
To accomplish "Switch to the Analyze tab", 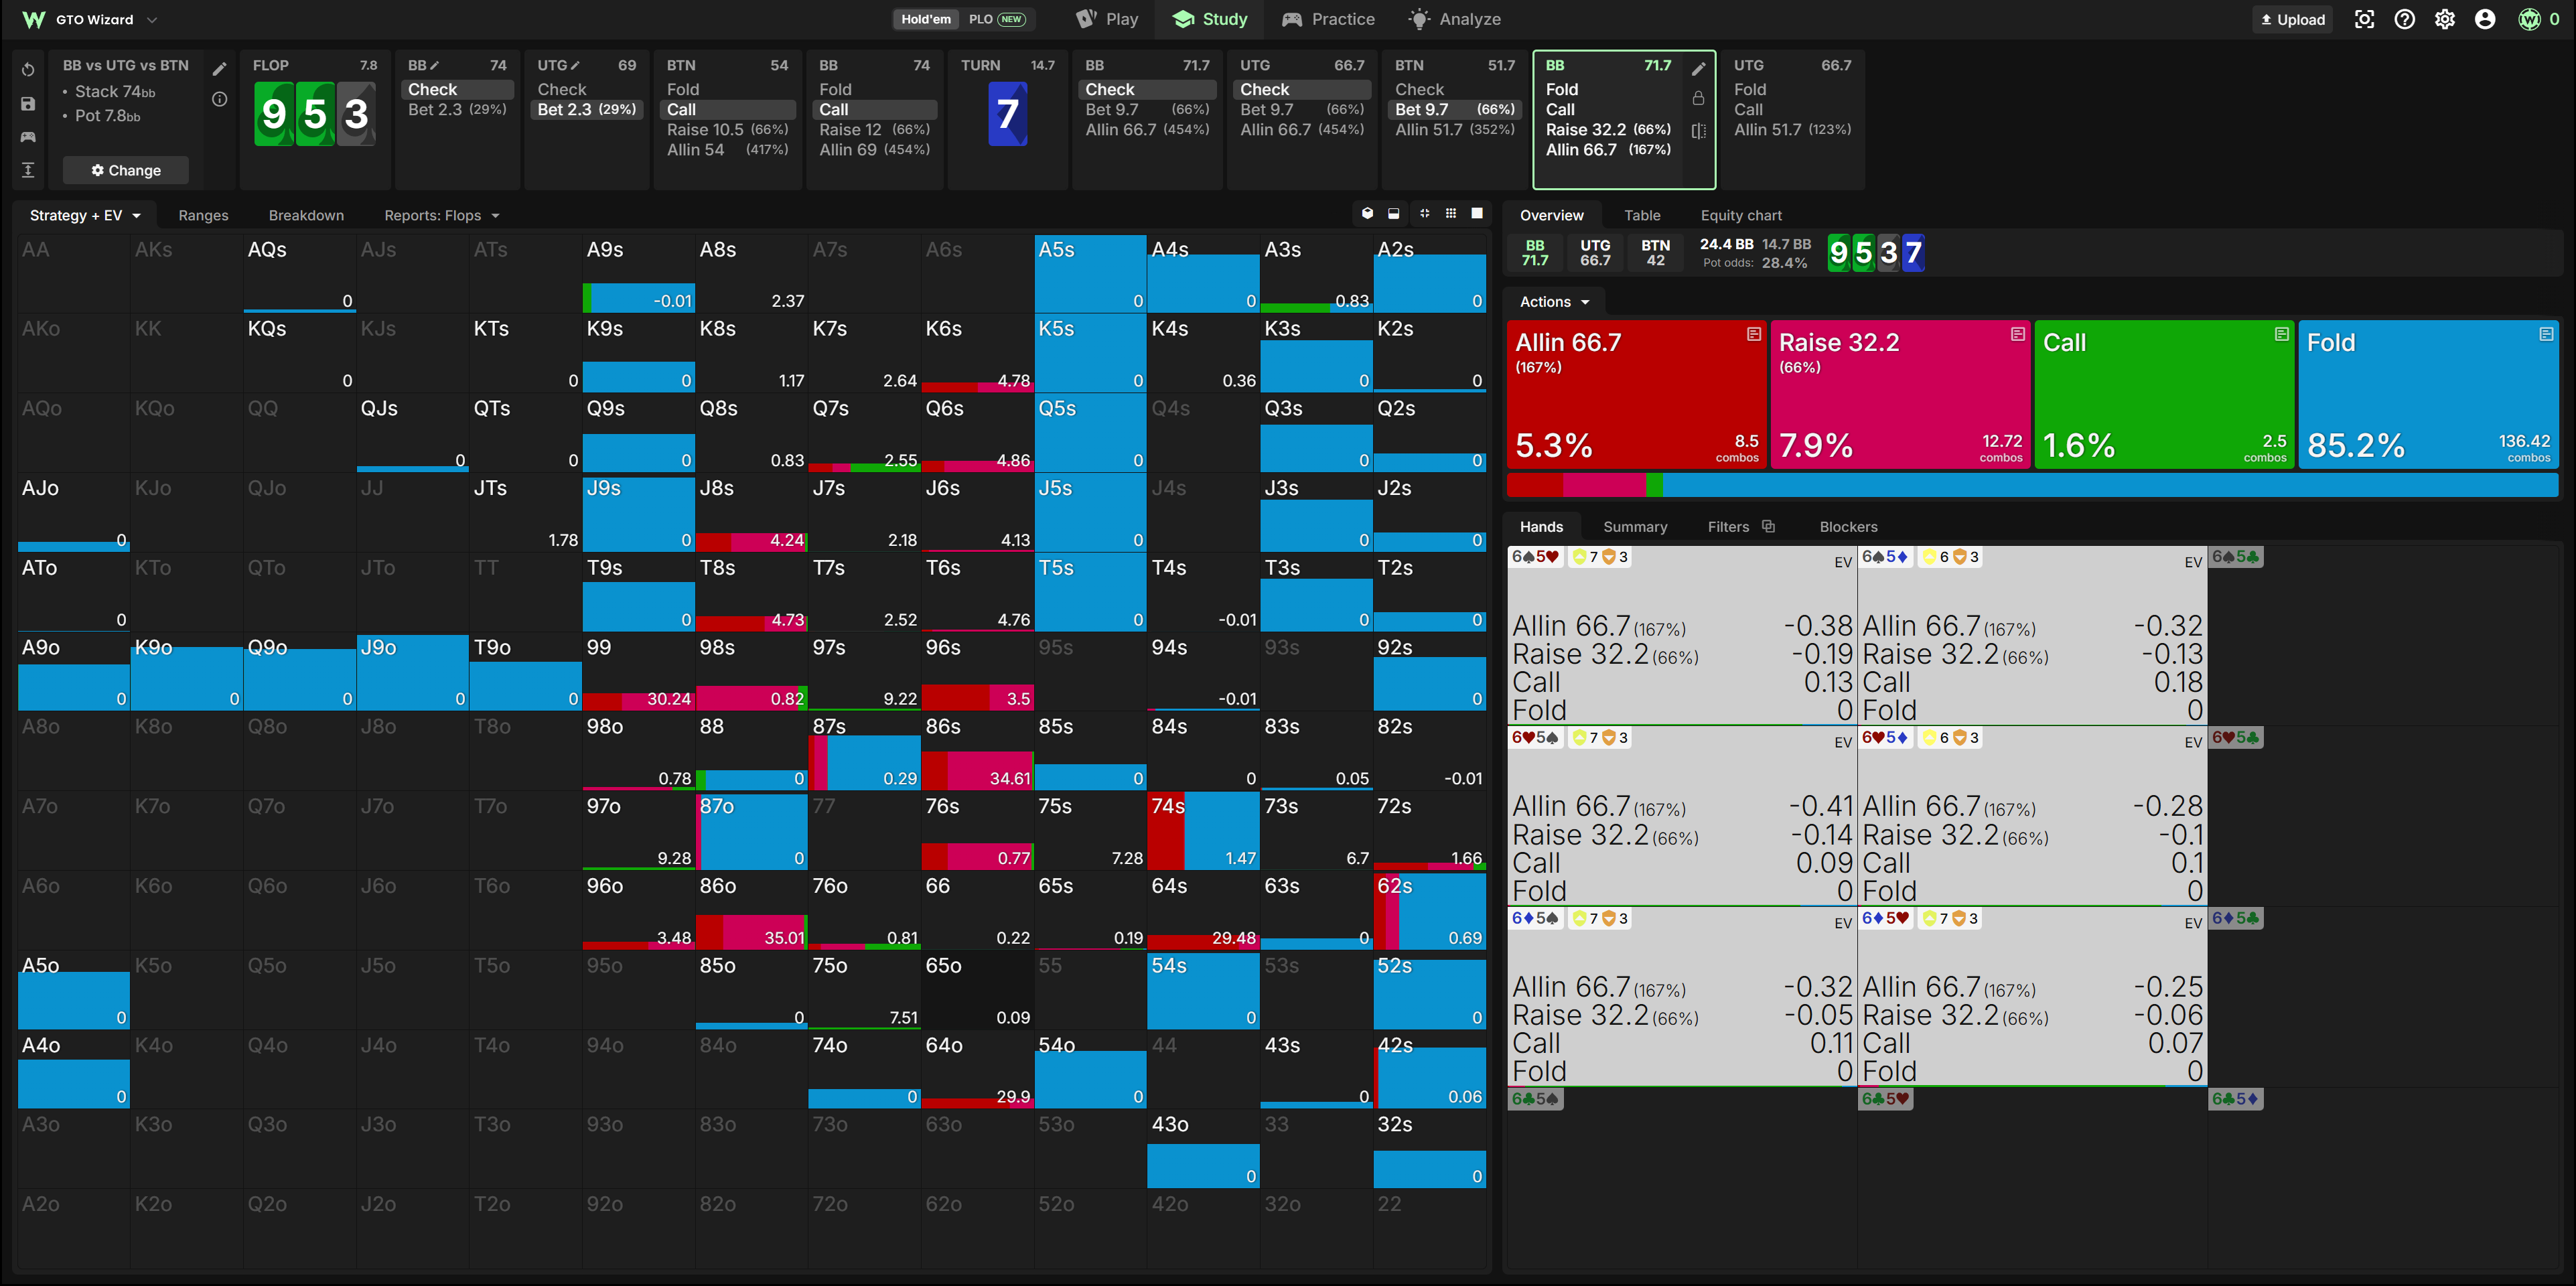I will [1455, 19].
